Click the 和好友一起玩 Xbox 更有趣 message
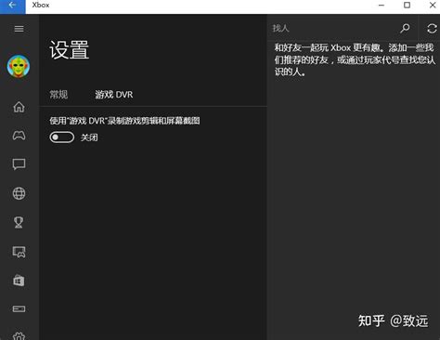Image resolution: width=440 pixels, height=340 pixels. (x=355, y=59)
